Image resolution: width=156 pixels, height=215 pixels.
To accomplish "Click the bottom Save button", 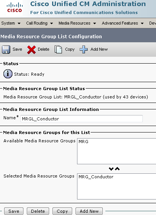I will [14, 211].
